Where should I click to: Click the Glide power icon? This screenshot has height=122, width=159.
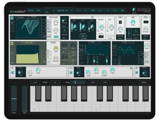pos(120,22)
